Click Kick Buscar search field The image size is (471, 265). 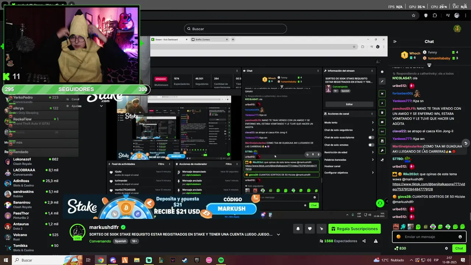coord(235,29)
